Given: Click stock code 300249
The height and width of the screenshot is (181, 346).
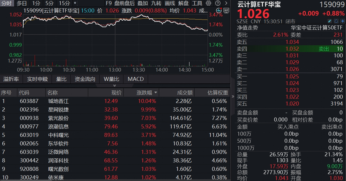Looking at the screenshot, I should tap(29, 177).
